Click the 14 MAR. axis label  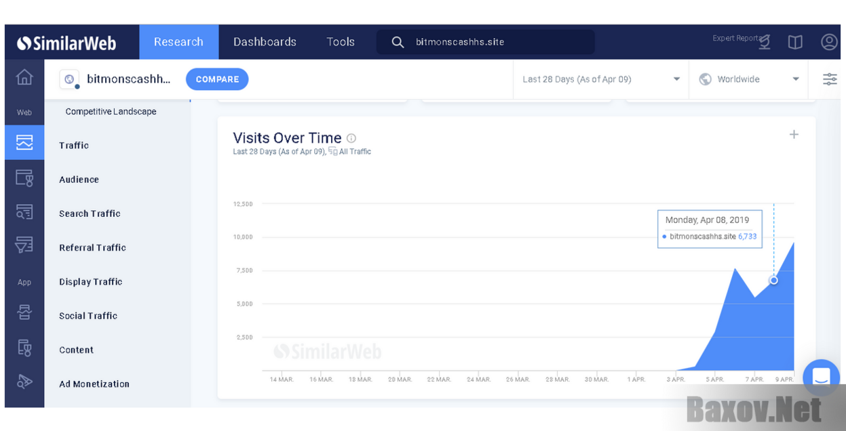click(x=282, y=379)
